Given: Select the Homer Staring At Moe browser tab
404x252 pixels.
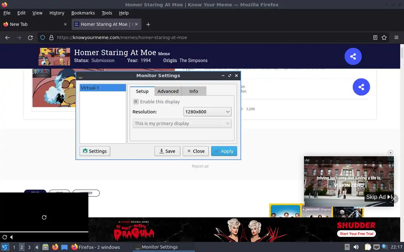Looking at the screenshot, I should point(107,24).
